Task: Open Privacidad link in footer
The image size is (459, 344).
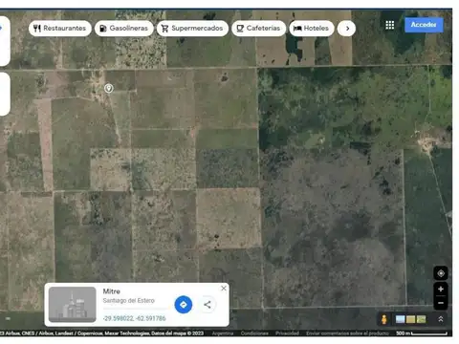Action: click(287, 333)
